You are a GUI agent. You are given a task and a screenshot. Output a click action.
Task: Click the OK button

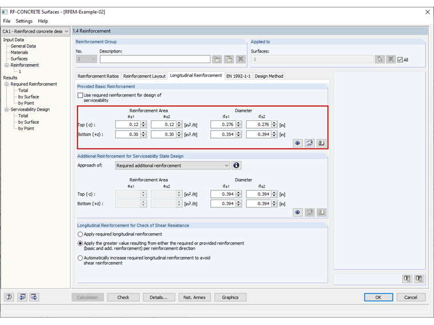(x=379, y=298)
